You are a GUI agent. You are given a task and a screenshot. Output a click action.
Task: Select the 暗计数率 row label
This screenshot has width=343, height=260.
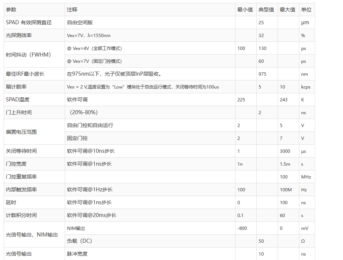(16, 87)
